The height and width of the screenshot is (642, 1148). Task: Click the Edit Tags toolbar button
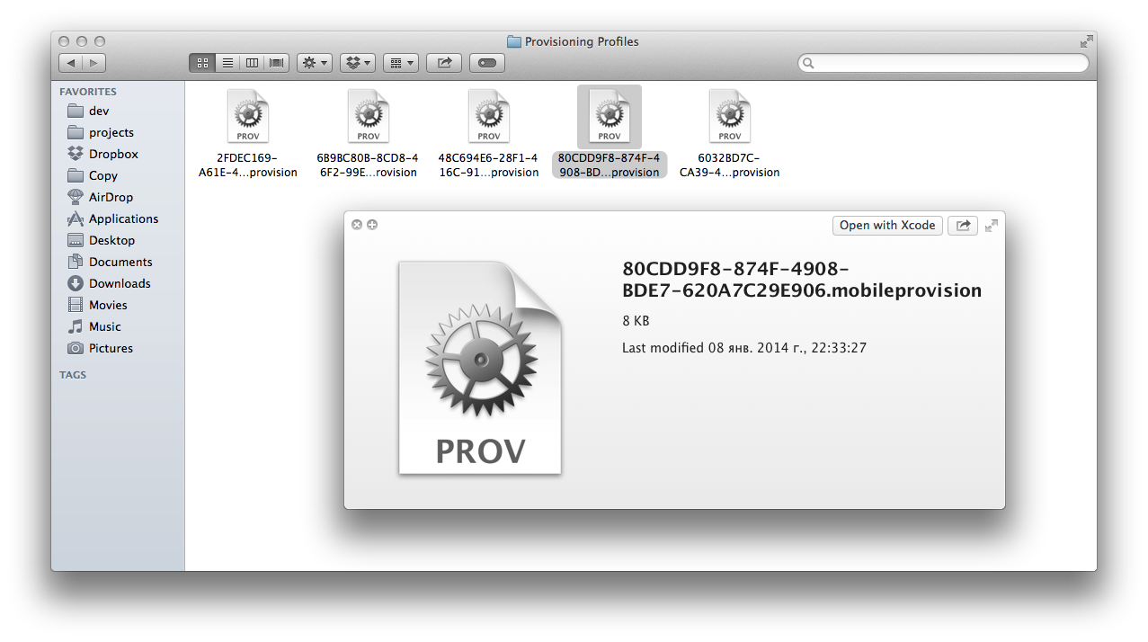click(x=487, y=63)
